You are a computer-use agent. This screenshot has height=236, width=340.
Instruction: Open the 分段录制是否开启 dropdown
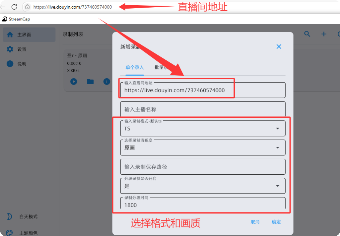pyautogui.click(x=203, y=186)
